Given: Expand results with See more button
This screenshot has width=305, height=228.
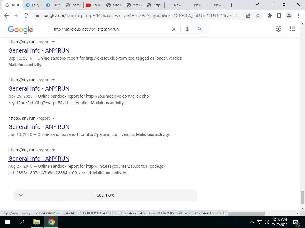Looking at the screenshot, I should point(105,195).
